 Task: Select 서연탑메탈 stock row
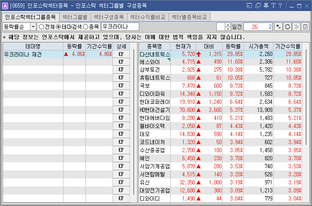(x=220, y=175)
